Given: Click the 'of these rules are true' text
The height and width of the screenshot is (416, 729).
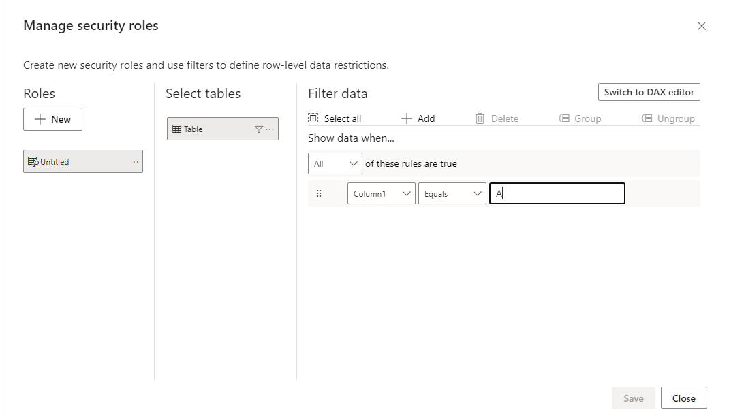Looking at the screenshot, I should point(411,163).
